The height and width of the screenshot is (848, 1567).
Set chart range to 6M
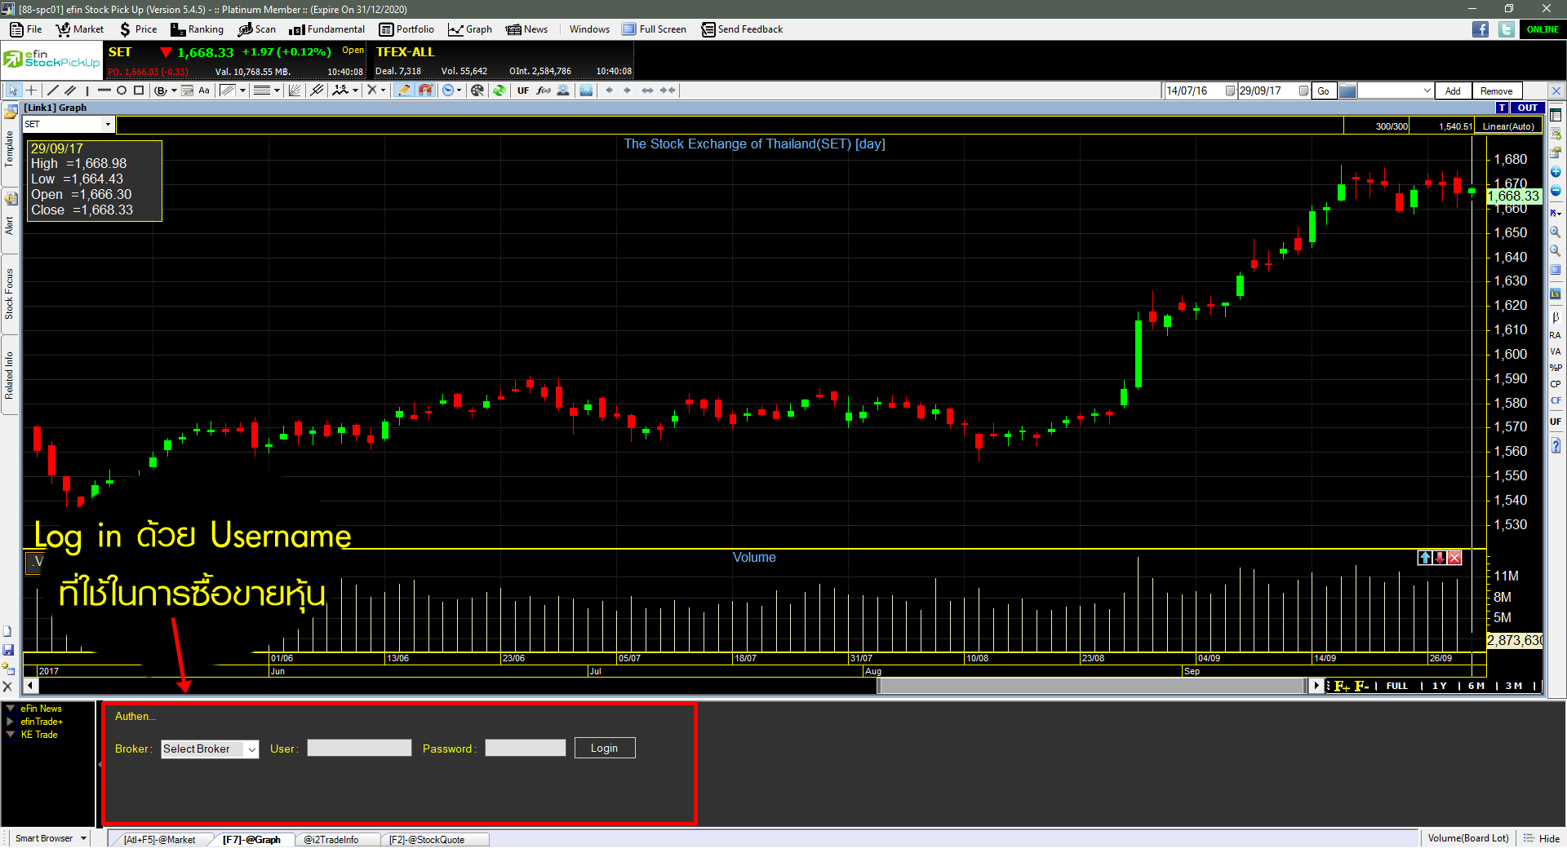1476,686
